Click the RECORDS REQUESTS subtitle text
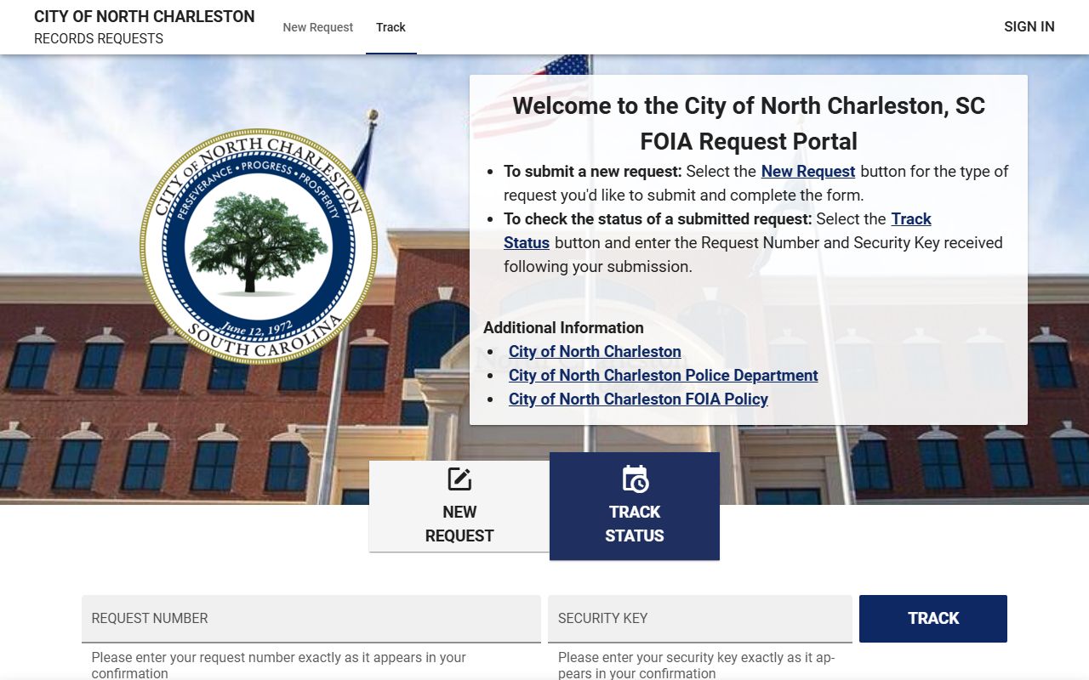This screenshot has width=1089, height=680. [99, 39]
